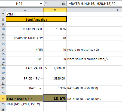Click the note (years to maturity x 2)
This screenshot has height=111, width=122.
coord(83,50)
